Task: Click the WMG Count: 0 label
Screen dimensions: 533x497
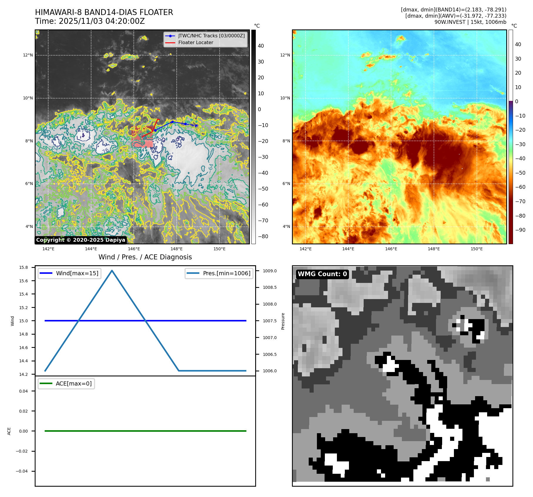Action: pyautogui.click(x=322, y=274)
